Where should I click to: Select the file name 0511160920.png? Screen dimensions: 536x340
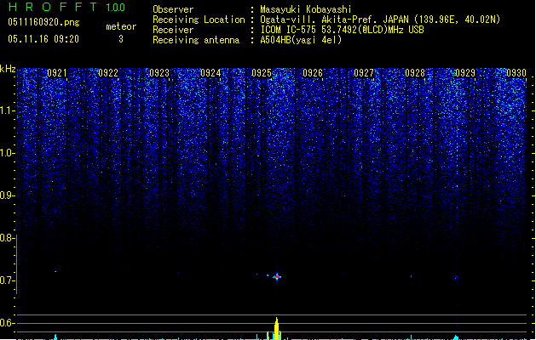point(43,22)
